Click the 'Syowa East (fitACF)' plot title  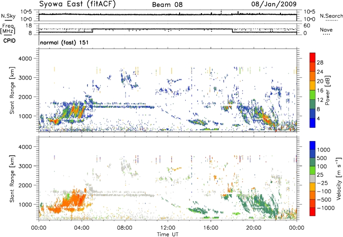point(77,4)
